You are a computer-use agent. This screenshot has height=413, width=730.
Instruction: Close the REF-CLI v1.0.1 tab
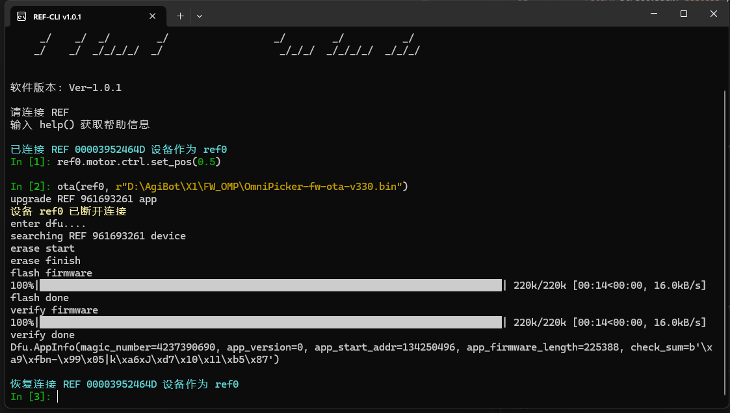coord(153,16)
